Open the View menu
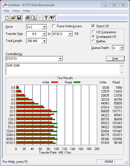The width and height of the screenshot is (130, 166). click(16, 11)
